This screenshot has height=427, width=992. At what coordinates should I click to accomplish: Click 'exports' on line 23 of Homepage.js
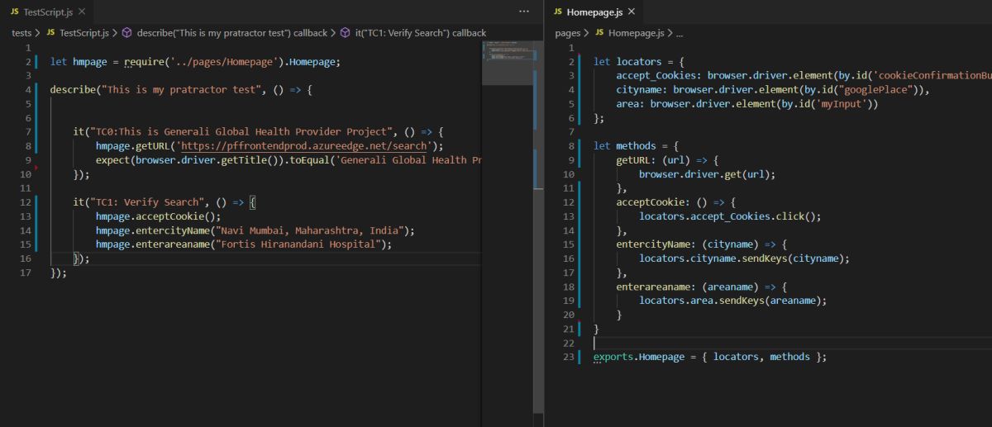pyautogui.click(x=613, y=357)
